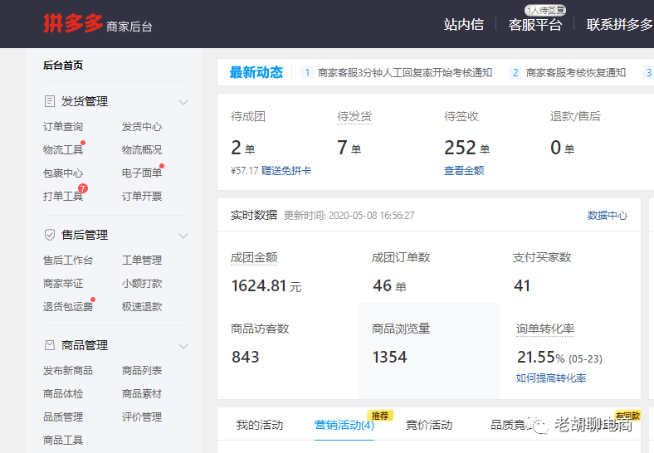Open 商品素材 in the sidebar
654x453 pixels.
coord(142,394)
